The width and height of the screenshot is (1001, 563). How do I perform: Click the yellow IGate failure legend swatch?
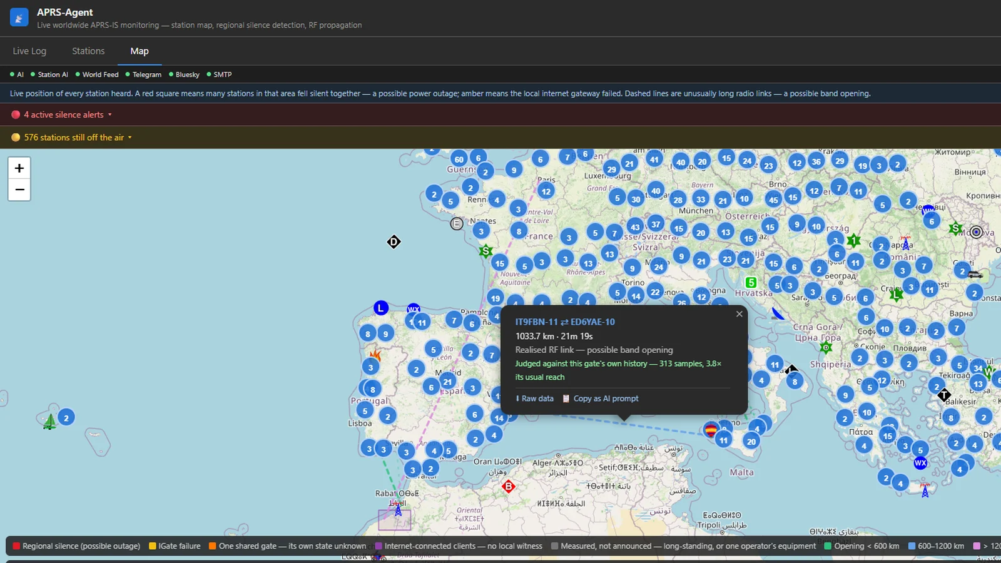153,546
